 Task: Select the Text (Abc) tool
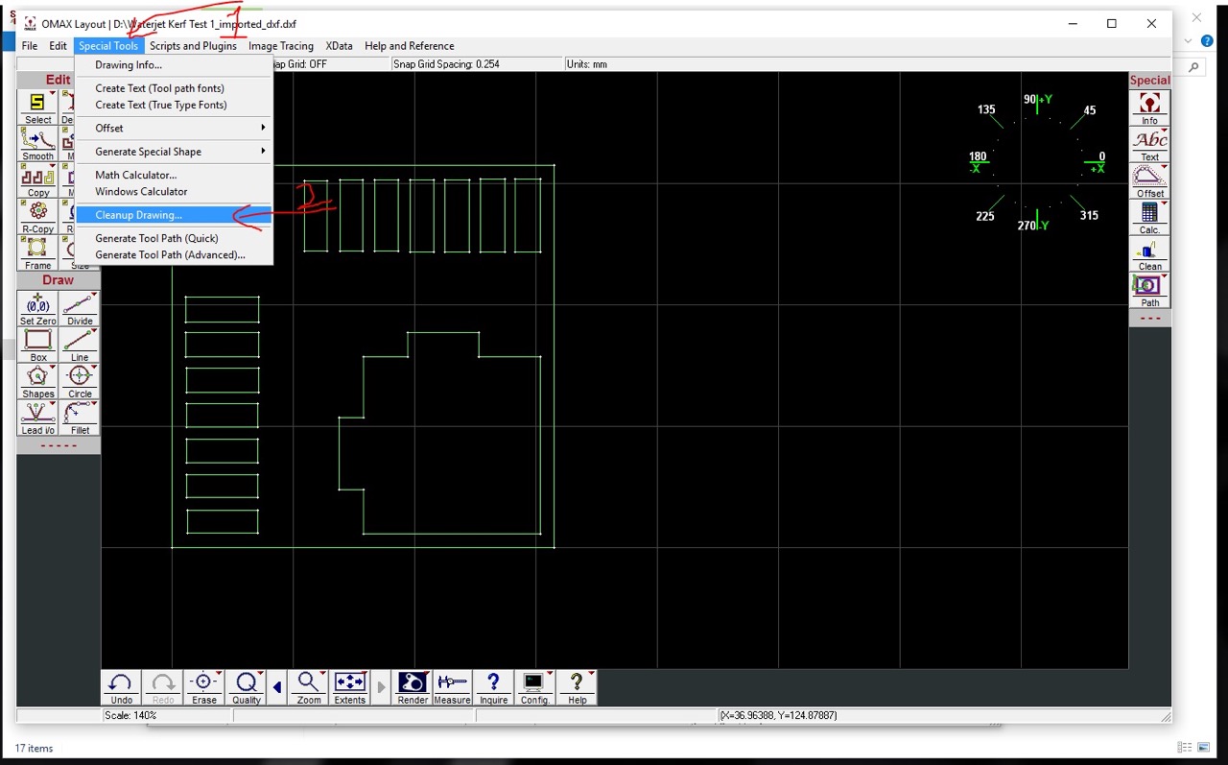1149,145
